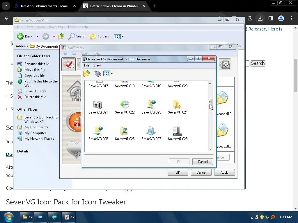Image resolution: width=298 pixels, height=223 pixels.
Task: Click the red checkmark icon in IconTweaker toolbar
Action: tap(69, 64)
